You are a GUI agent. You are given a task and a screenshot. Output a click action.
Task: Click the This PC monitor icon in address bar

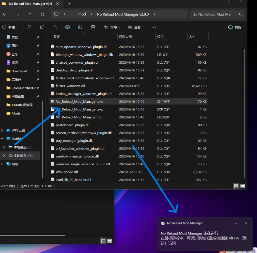point(56,14)
